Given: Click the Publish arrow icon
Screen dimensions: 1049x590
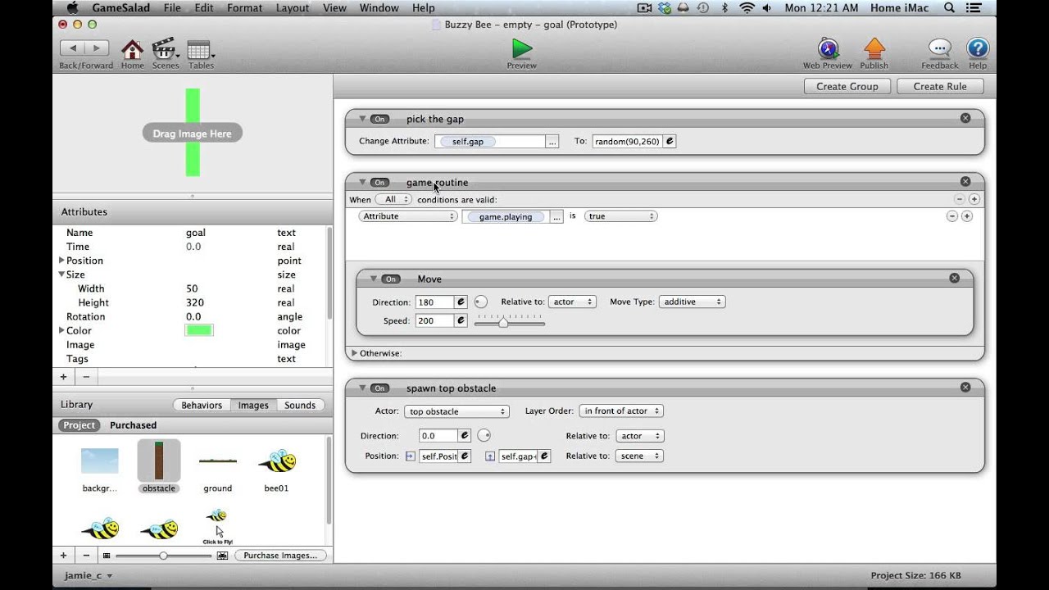Looking at the screenshot, I should pos(874,49).
